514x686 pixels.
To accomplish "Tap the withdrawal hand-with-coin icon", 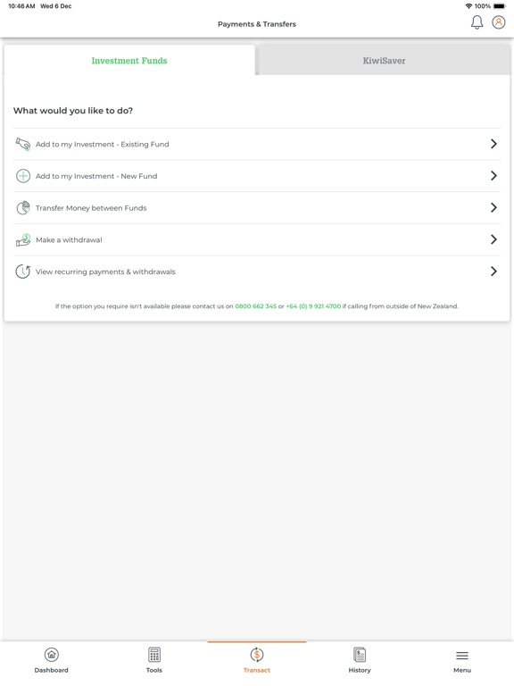I will [22, 239].
